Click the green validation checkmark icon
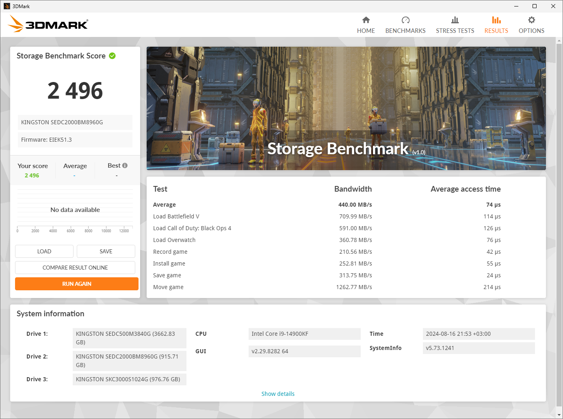The image size is (563, 419). (113, 56)
